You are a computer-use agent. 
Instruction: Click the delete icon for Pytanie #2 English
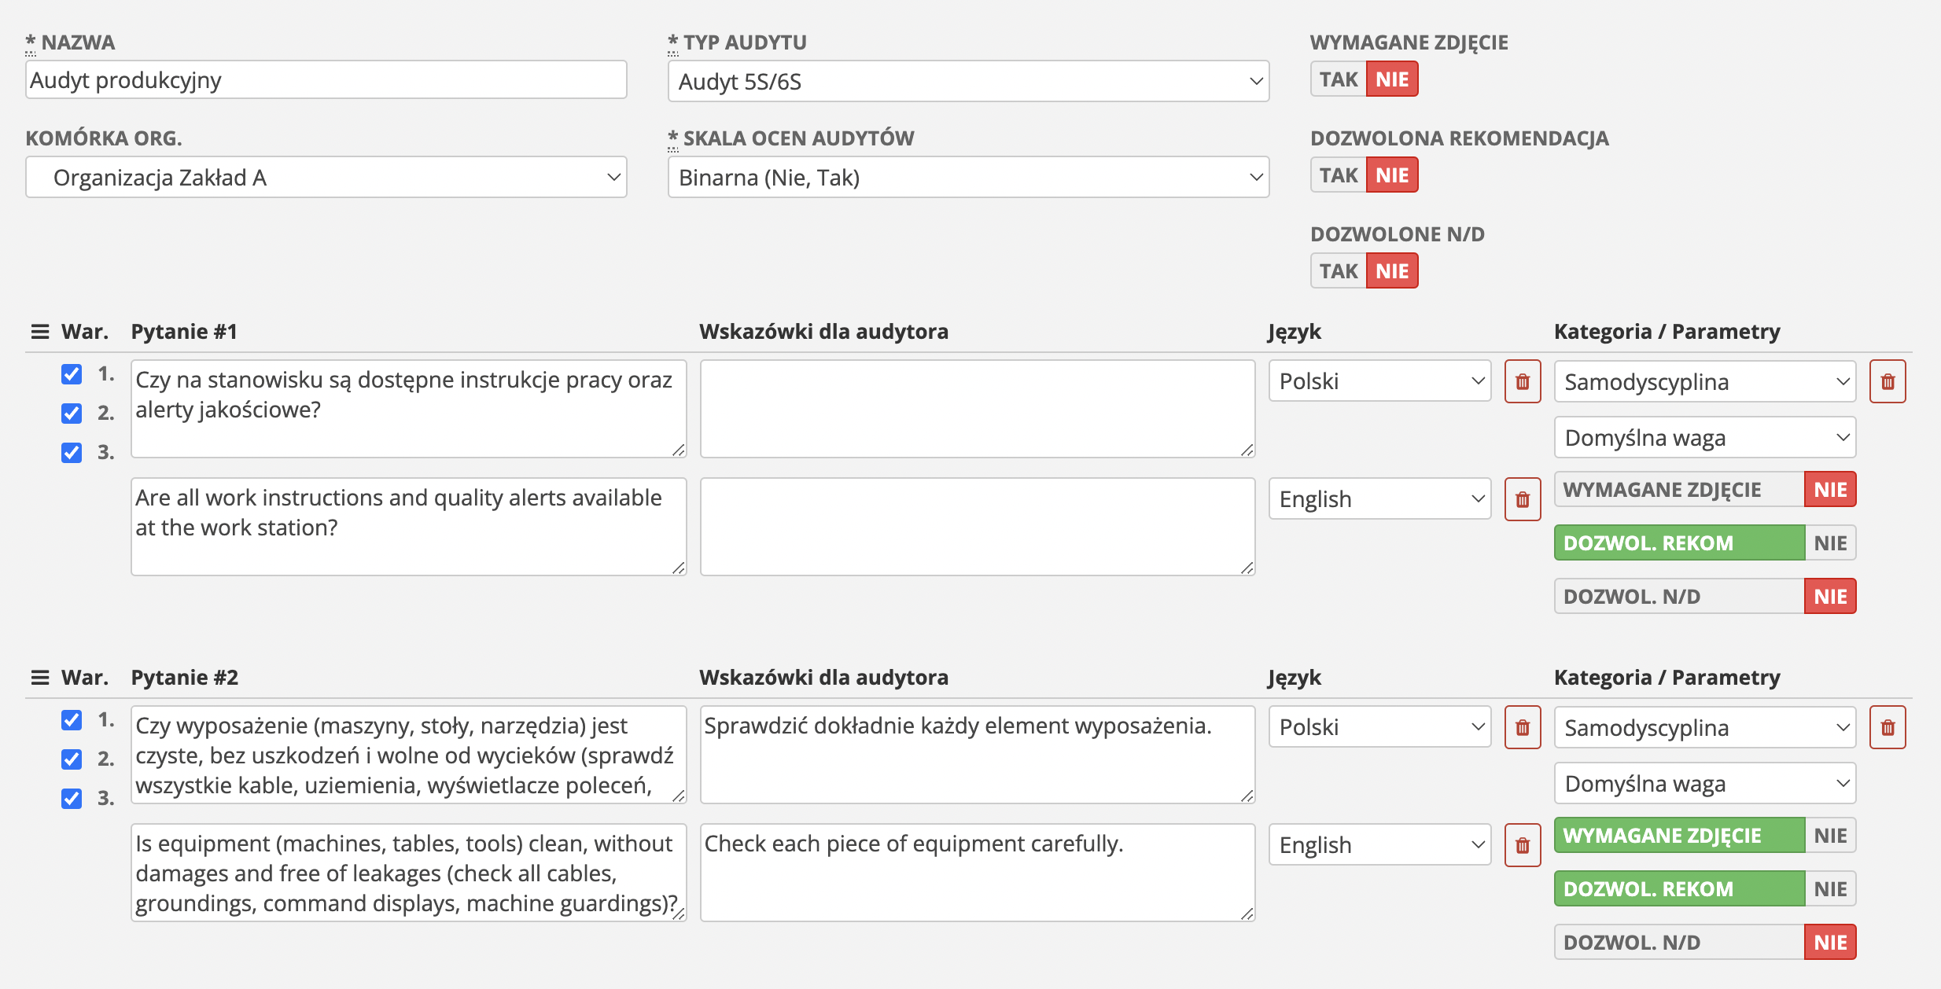click(x=1523, y=844)
